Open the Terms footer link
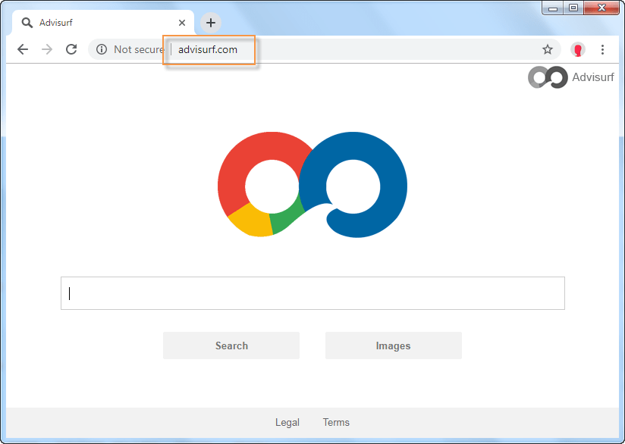The height and width of the screenshot is (444, 625). [336, 423]
